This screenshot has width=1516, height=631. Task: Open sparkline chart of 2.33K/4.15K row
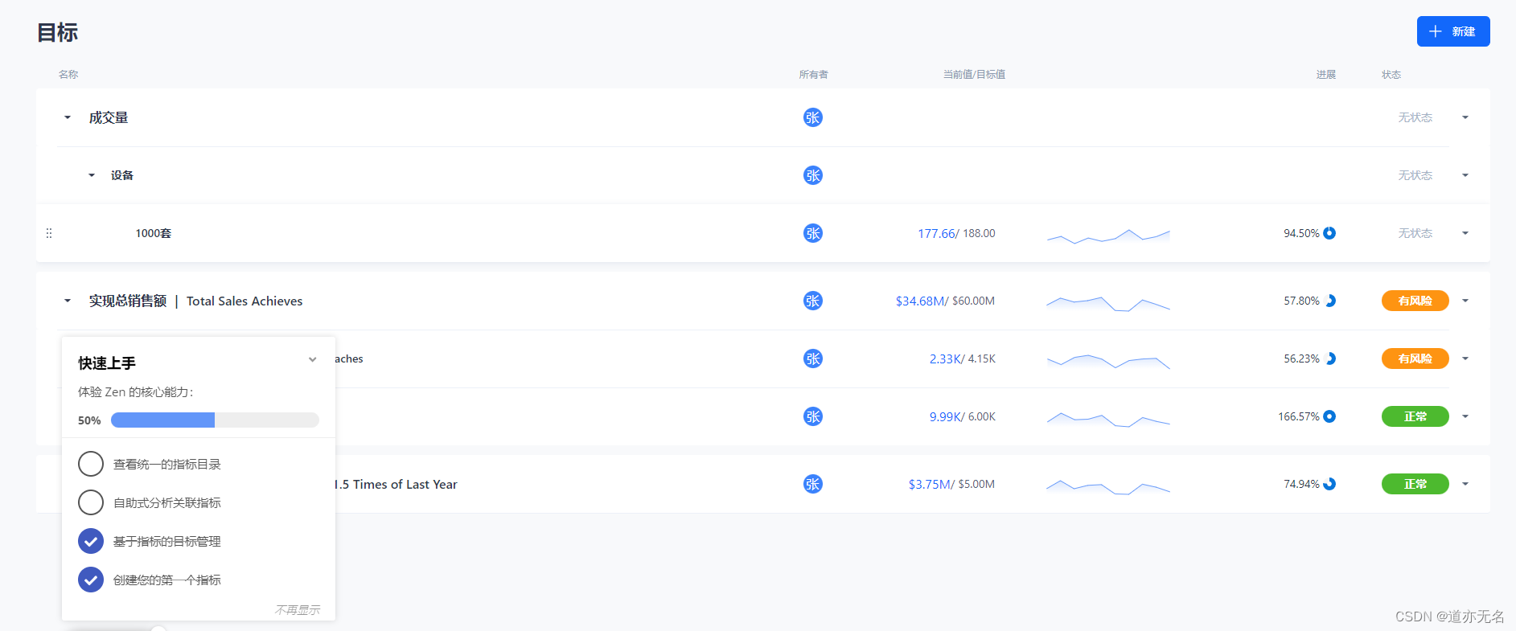1108,361
